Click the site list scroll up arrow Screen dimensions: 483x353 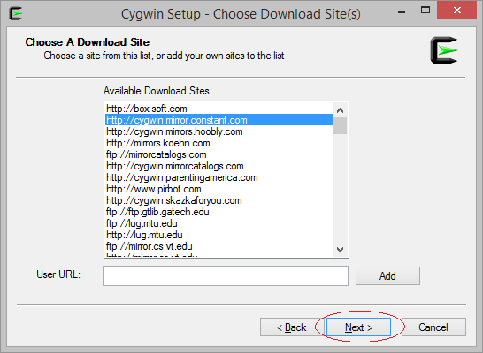(340, 110)
